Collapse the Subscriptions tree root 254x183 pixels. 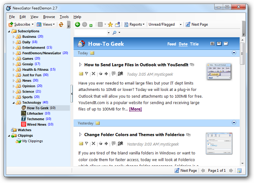9,31
